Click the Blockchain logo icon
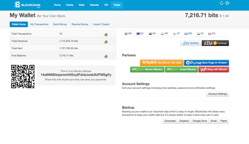249x144 pixels. pos(17,5)
